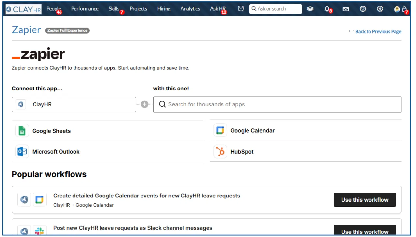
Task: Open the Skills menu
Action: (114, 9)
